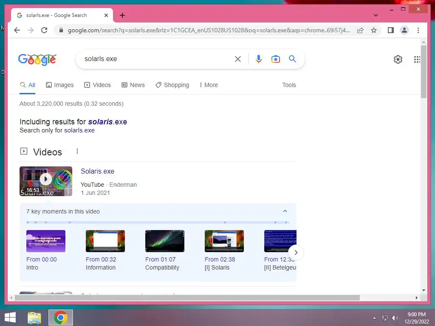The image size is (435, 326).
Task: Open the Google apps grid
Action: [x=417, y=59]
